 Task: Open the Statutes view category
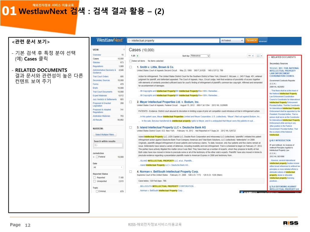coord(96,62)
